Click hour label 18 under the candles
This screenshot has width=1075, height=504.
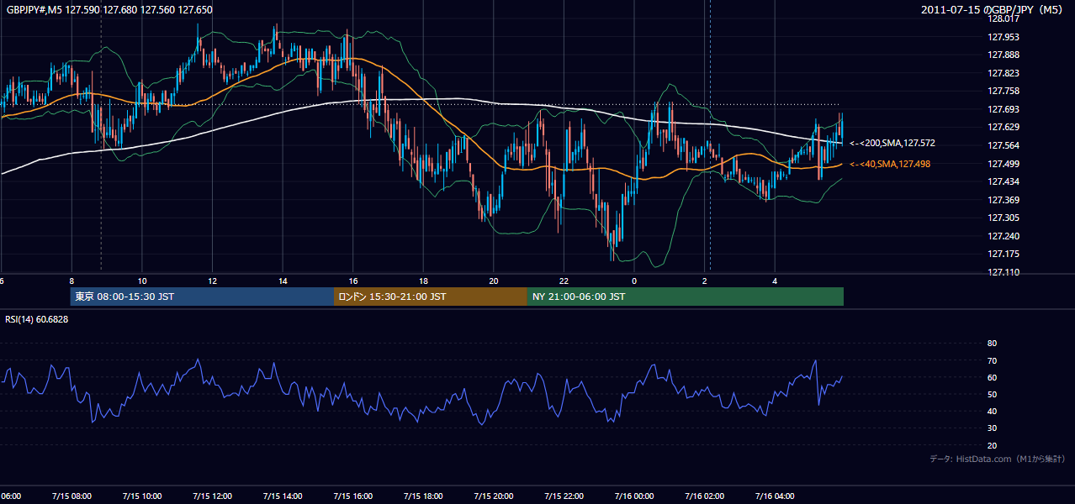click(423, 281)
